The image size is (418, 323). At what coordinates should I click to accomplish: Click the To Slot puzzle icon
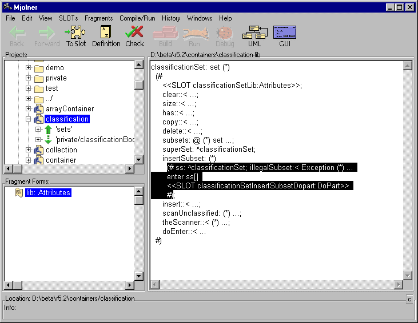(76, 33)
